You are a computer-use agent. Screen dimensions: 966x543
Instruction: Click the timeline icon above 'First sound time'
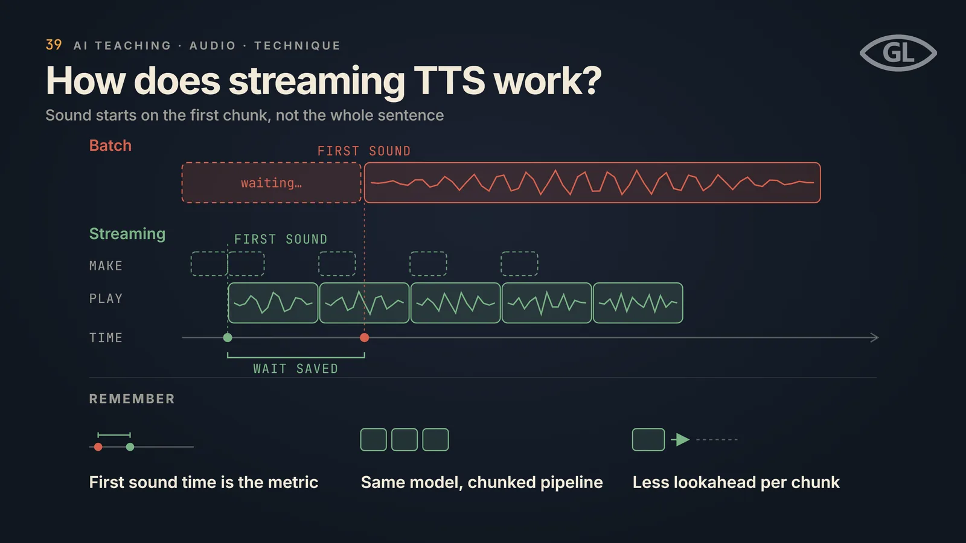[141, 442]
